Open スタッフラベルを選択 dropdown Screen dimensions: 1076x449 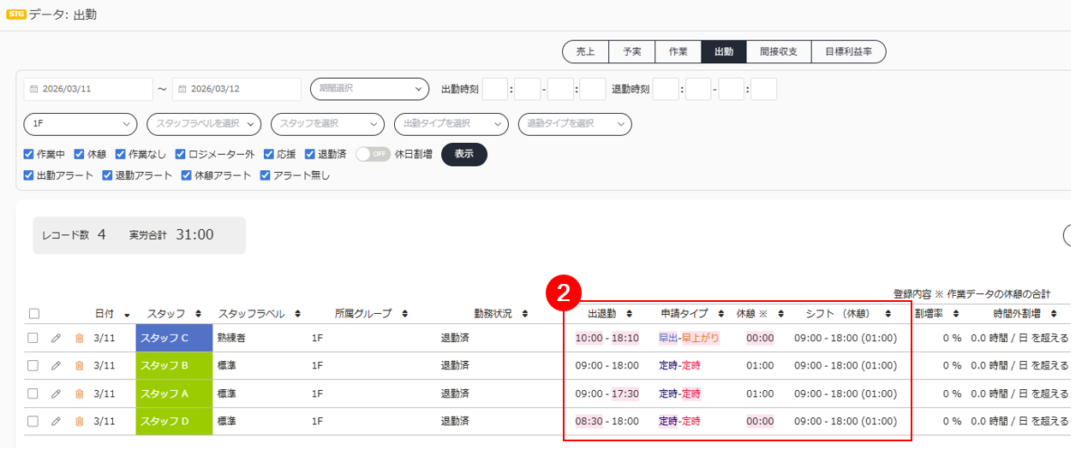click(204, 124)
